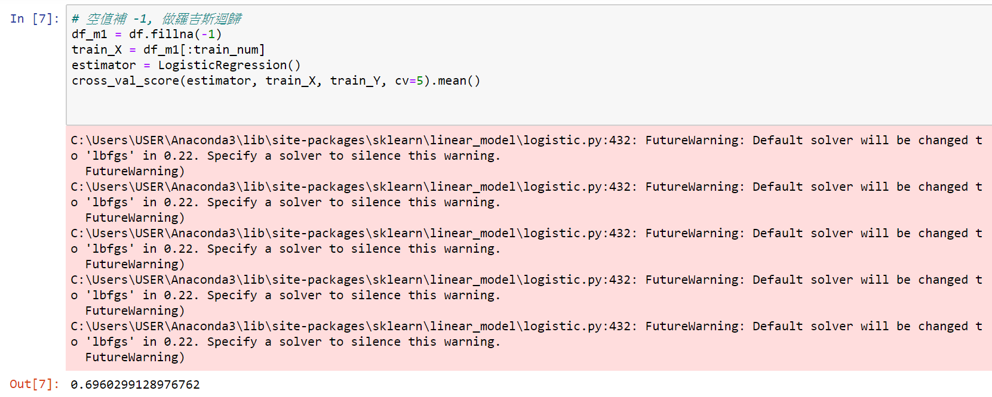
Task: Click the train_num slice in code
Action: pyautogui.click(x=226, y=50)
